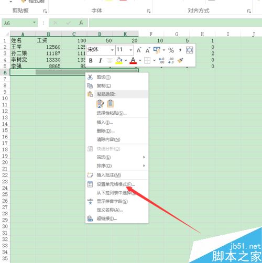Image resolution: width=262 pixels, height=263 pixels.
Task: Choose 定义名称(A)... menu entry
Action: point(117,210)
